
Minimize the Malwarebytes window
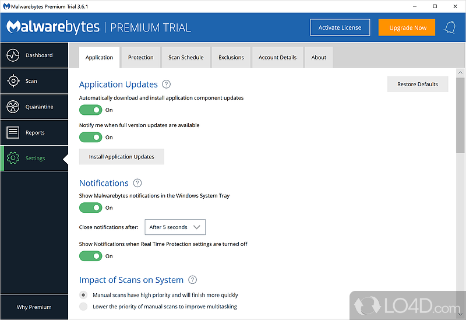415,6
